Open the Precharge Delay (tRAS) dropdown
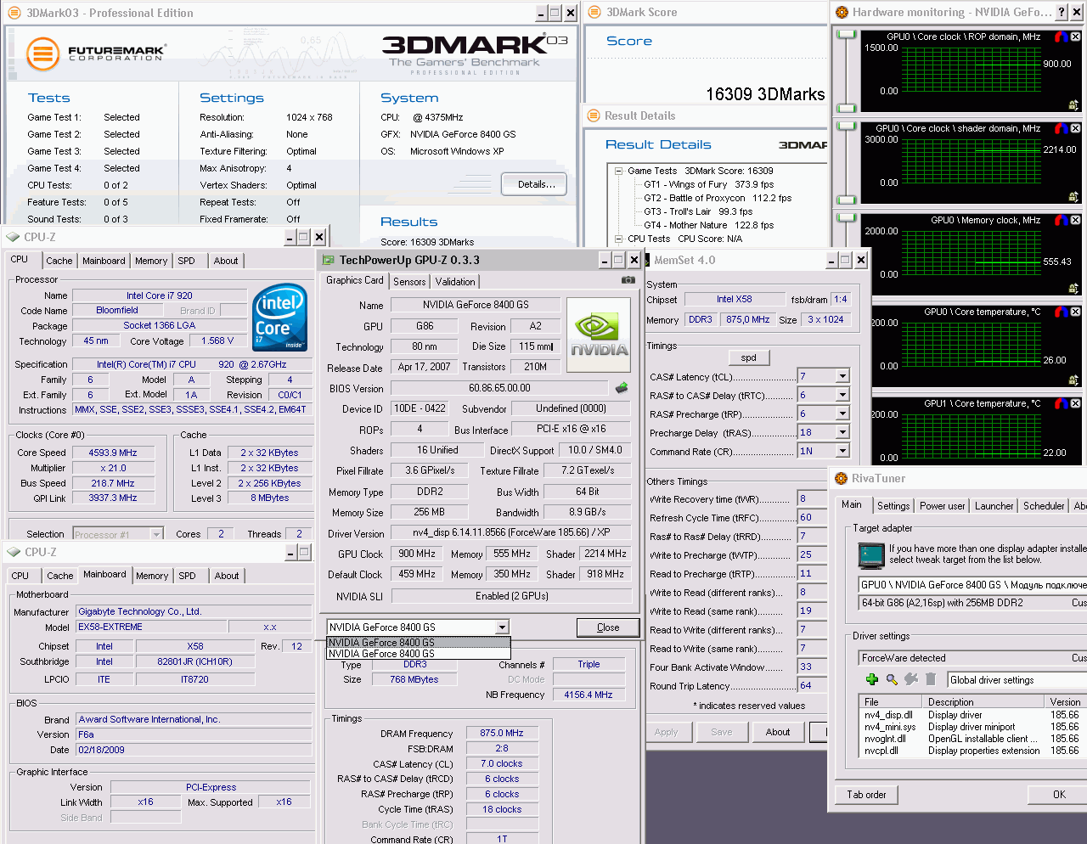Image resolution: width=1087 pixels, height=844 pixels. pos(842,432)
